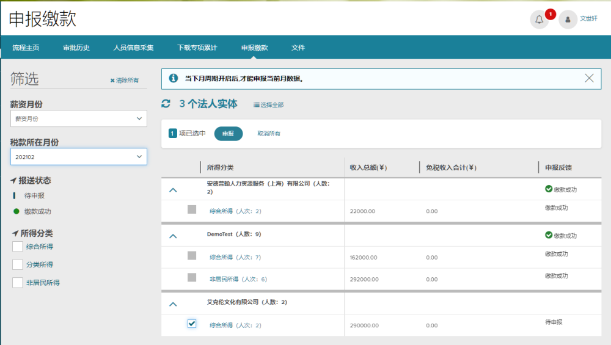This screenshot has height=345, width=611.
Task: Click 取消所有 to deselect all
Action: coord(269,134)
